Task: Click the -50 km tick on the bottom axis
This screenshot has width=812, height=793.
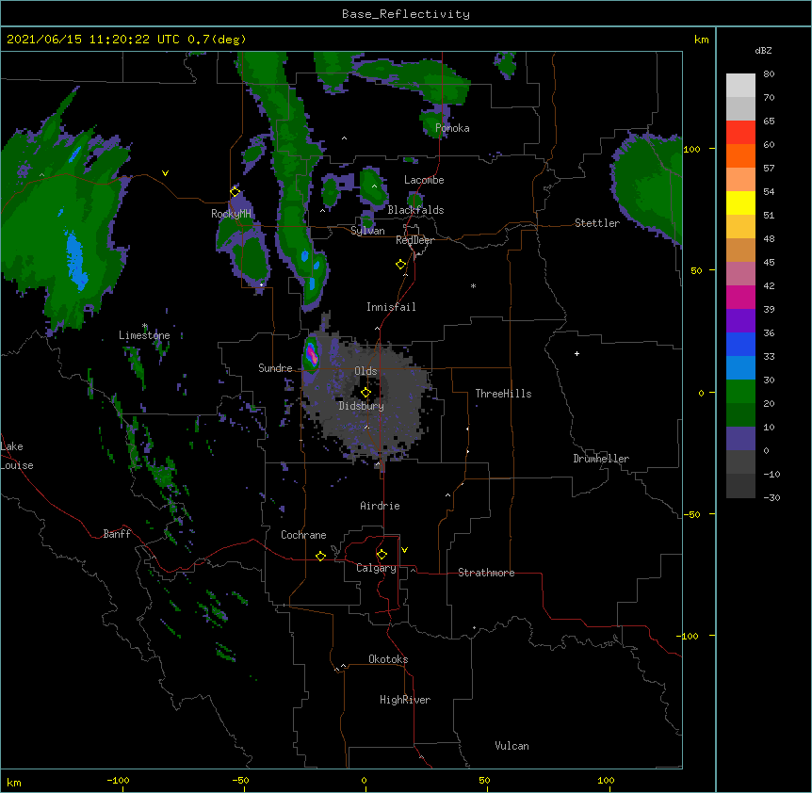Action: pos(240,780)
